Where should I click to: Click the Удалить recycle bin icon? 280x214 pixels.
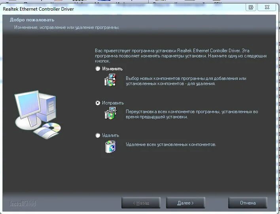pos(110,147)
